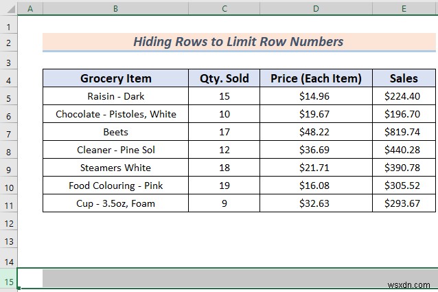
Task: Select column D header
Action: coord(316,8)
